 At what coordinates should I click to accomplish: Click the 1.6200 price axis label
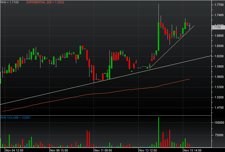tap(219, 56)
